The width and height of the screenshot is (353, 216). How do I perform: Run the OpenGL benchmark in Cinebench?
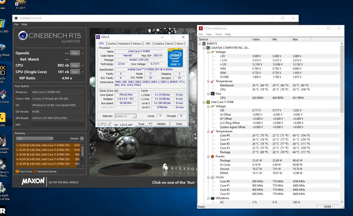coord(75,53)
